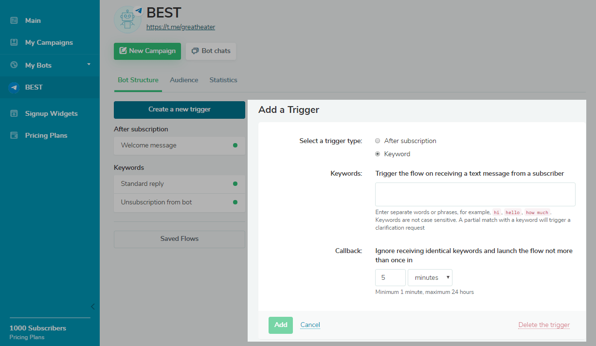Open the minutes time unit dropdown
Image resolution: width=596 pixels, height=346 pixels.
(x=430, y=277)
